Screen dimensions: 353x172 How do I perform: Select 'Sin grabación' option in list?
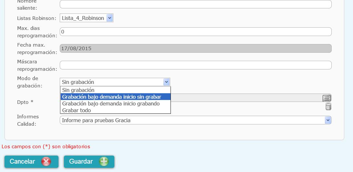point(116,90)
